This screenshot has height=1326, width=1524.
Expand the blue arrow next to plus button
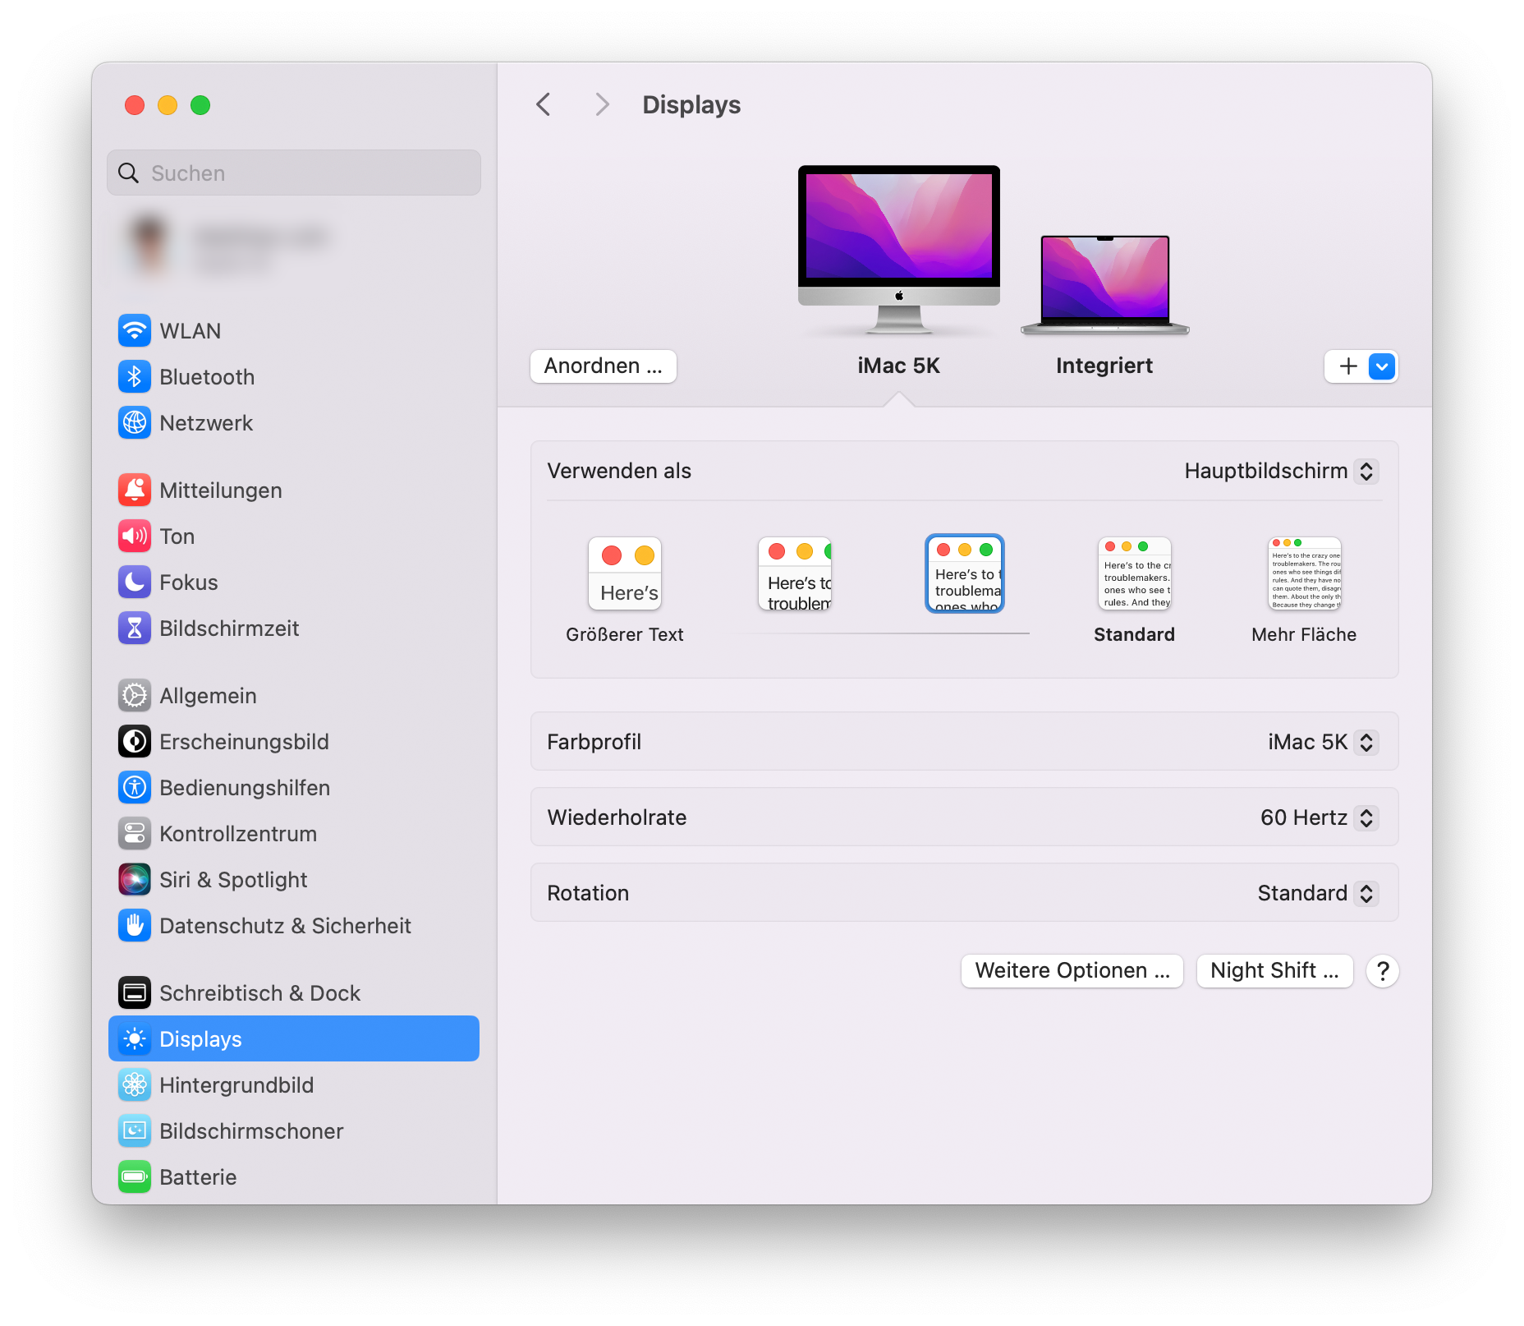click(1382, 366)
